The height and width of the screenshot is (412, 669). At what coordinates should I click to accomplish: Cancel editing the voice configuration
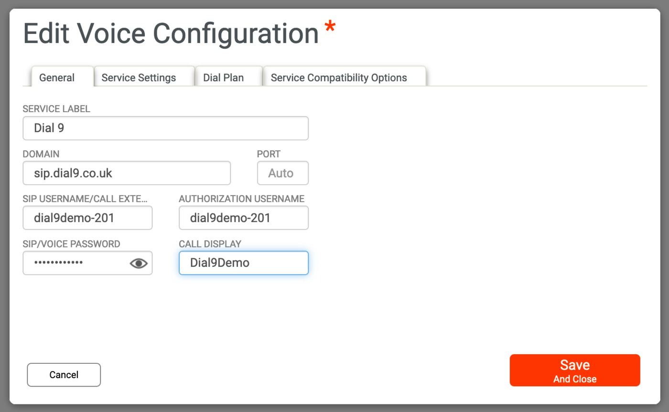(x=64, y=375)
